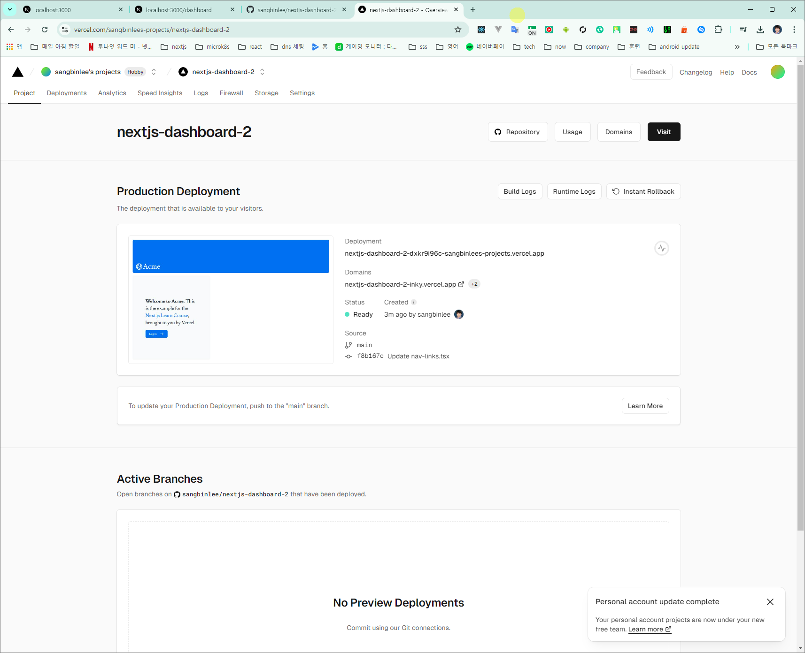Open the project Settings tab
805x653 pixels.
click(302, 93)
